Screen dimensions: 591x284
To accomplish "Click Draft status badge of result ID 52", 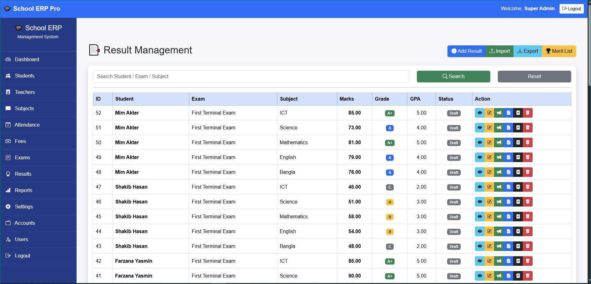I will pyautogui.click(x=454, y=113).
